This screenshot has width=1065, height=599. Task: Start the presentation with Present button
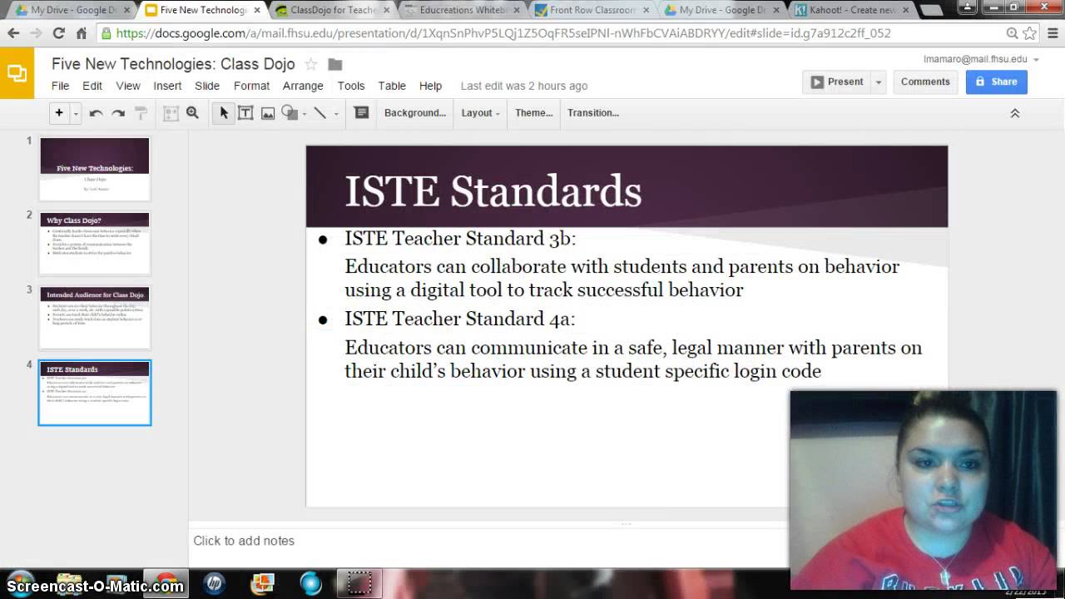837,82
